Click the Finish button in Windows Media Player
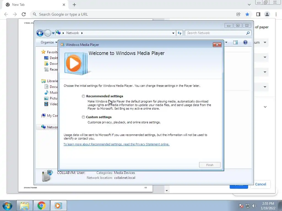Viewport: 282px width, 211px height. click(210, 165)
